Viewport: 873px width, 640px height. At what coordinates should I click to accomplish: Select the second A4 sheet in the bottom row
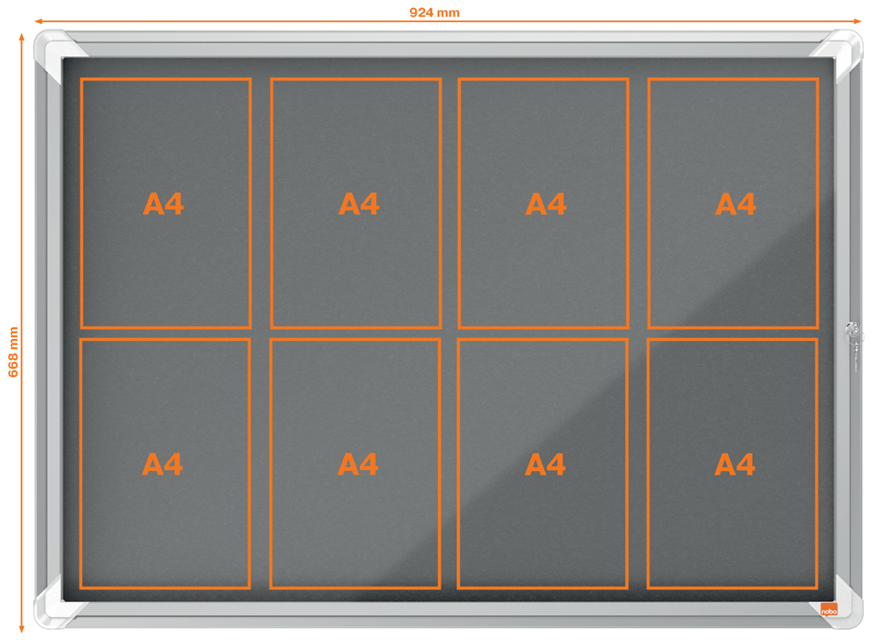click(356, 464)
